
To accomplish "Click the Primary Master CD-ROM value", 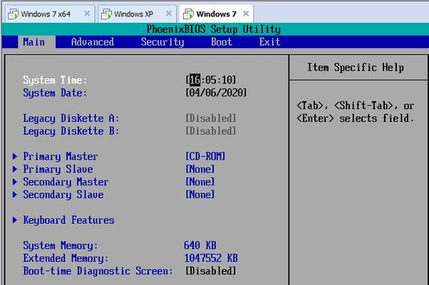I will click(x=205, y=157).
